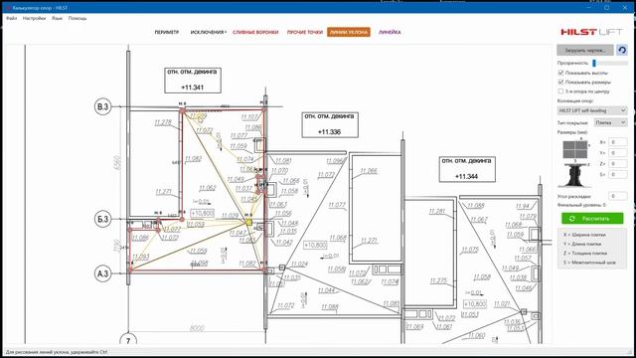Click the 11.281 elevation value

point(437,212)
